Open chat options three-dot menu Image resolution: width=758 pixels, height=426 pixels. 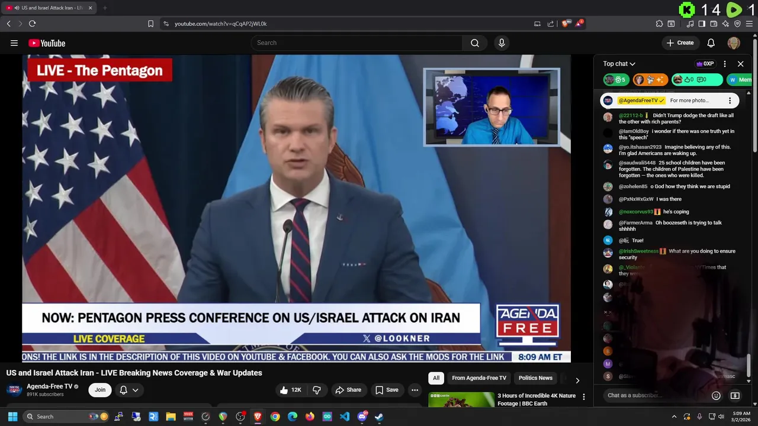(725, 63)
